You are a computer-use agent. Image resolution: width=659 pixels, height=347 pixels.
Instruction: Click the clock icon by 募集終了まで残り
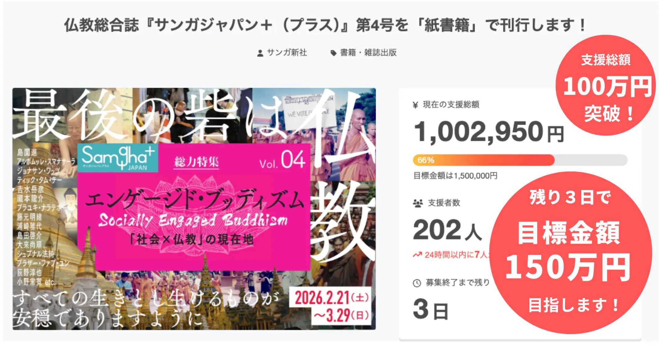click(x=417, y=283)
